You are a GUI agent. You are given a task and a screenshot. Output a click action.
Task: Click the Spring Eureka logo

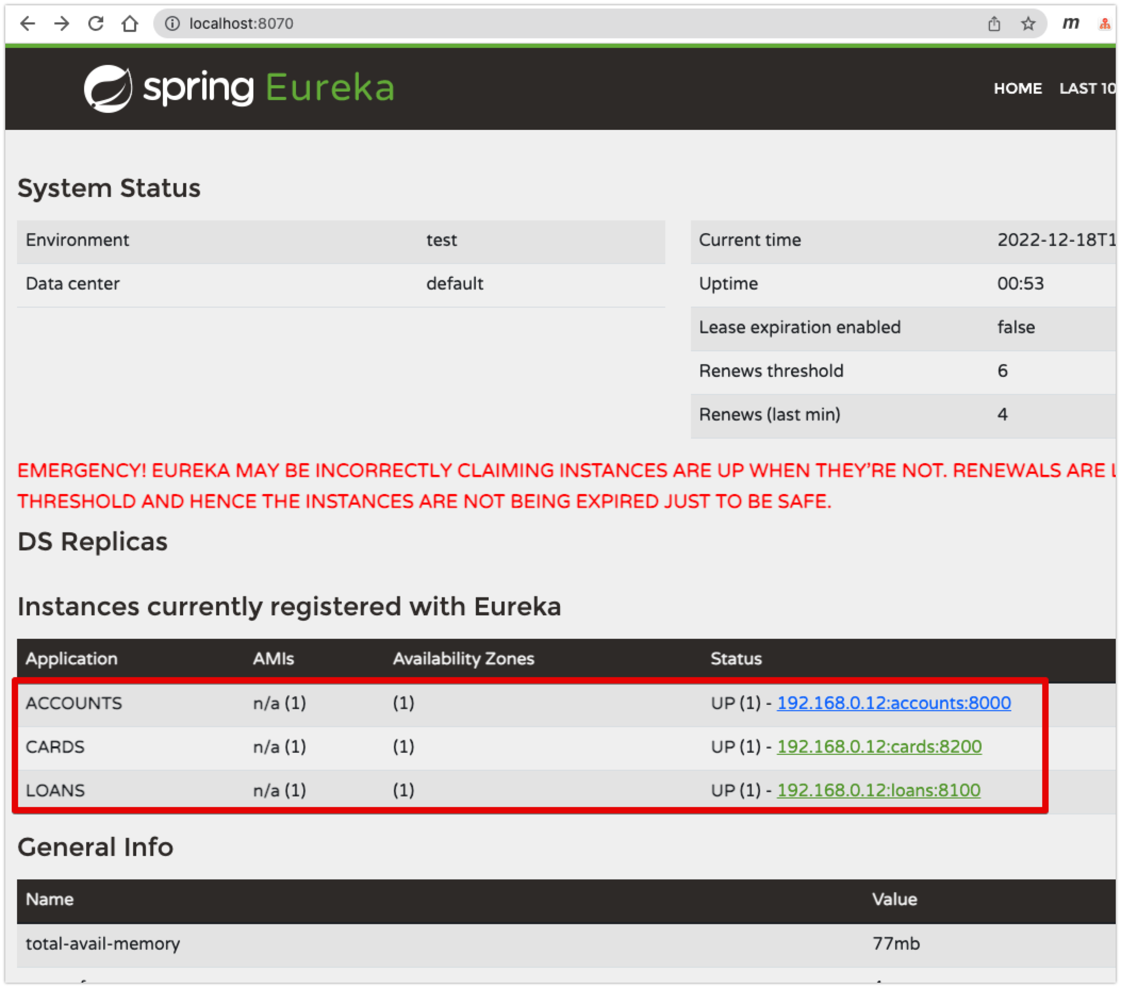pyautogui.click(x=239, y=88)
